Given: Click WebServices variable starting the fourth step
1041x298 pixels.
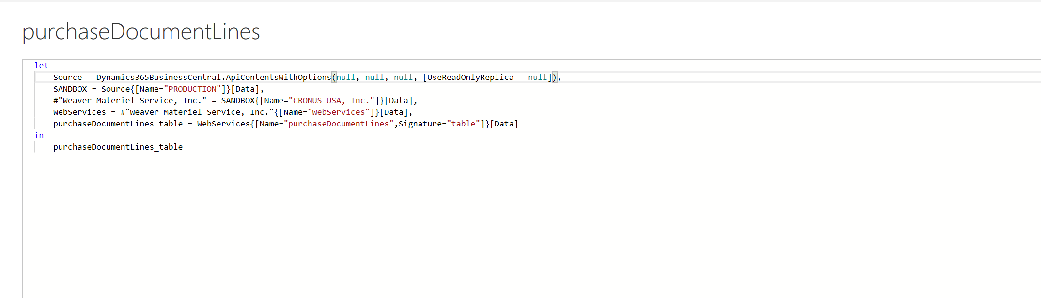Looking at the screenshot, I should click(79, 112).
